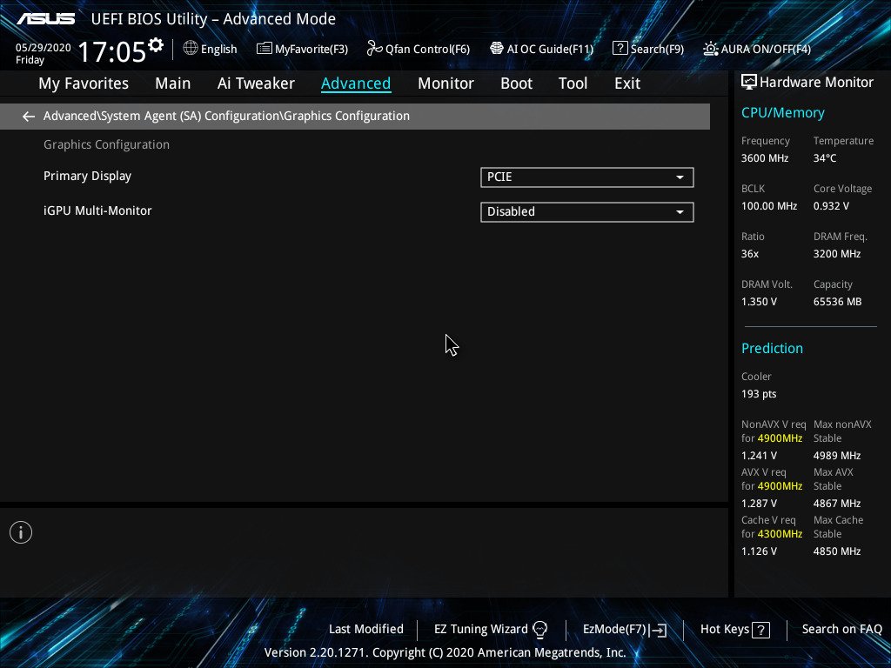This screenshot has height=668, width=891.
Task: Click Search on FAQ link
Action: pyautogui.click(x=842, y=630)
